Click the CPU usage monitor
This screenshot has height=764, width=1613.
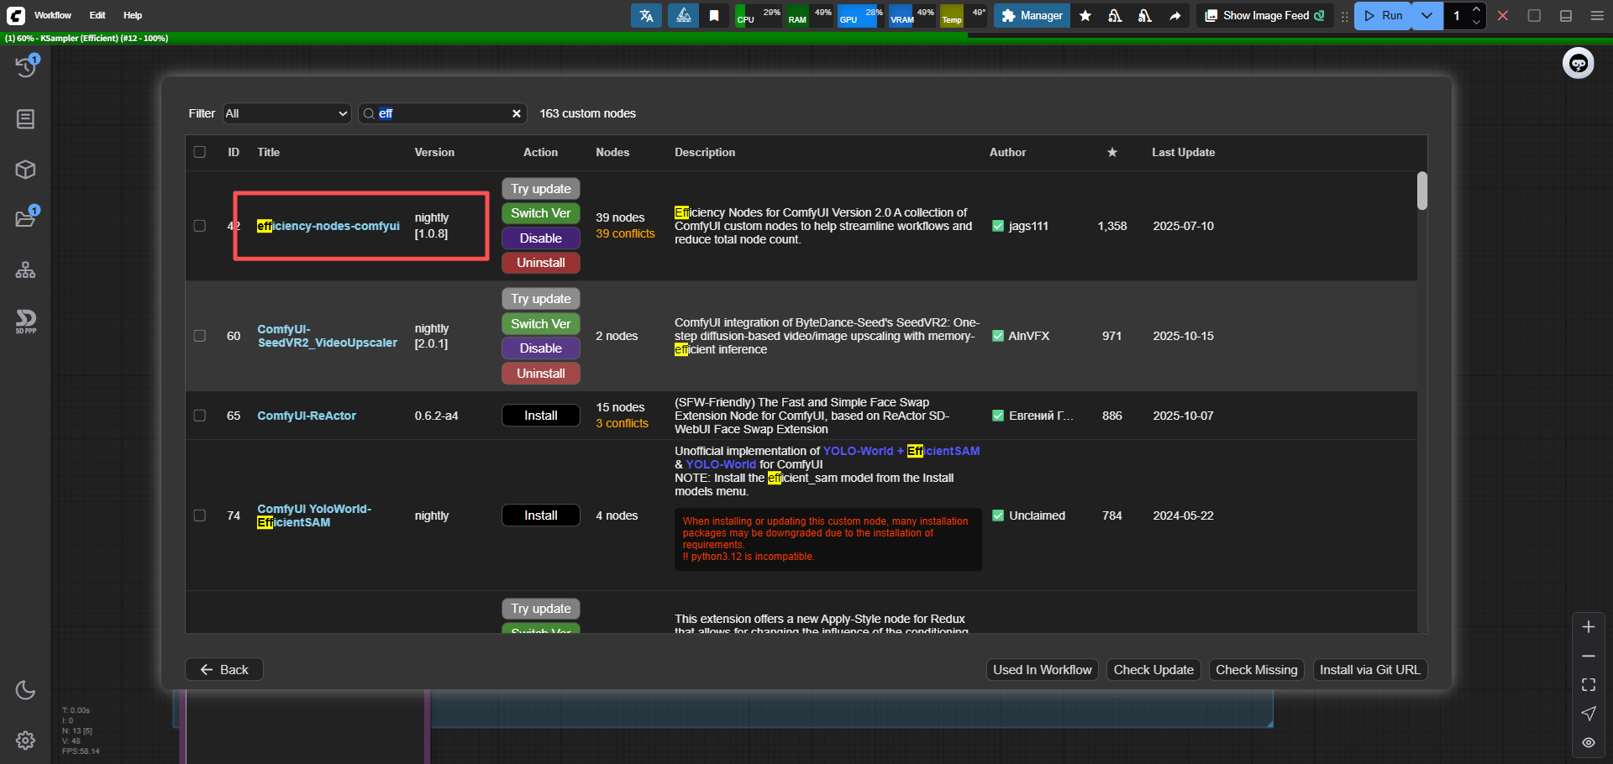pyautogui.click(x=759, y=15)
